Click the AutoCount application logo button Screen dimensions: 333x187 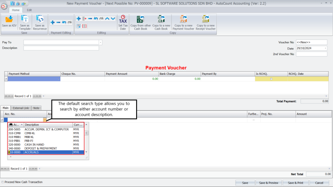pyautogui.click(x=4, y=6)
